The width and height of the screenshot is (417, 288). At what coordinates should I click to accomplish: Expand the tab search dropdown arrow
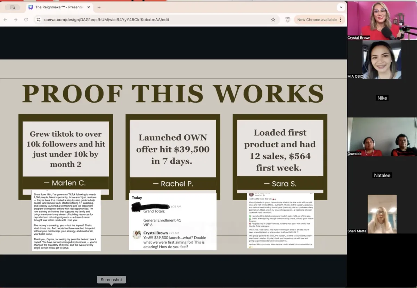341,7
